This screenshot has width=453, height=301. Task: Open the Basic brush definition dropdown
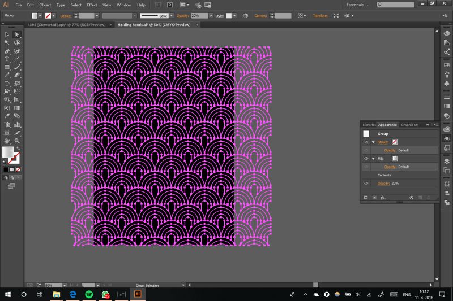pos(172,16)
